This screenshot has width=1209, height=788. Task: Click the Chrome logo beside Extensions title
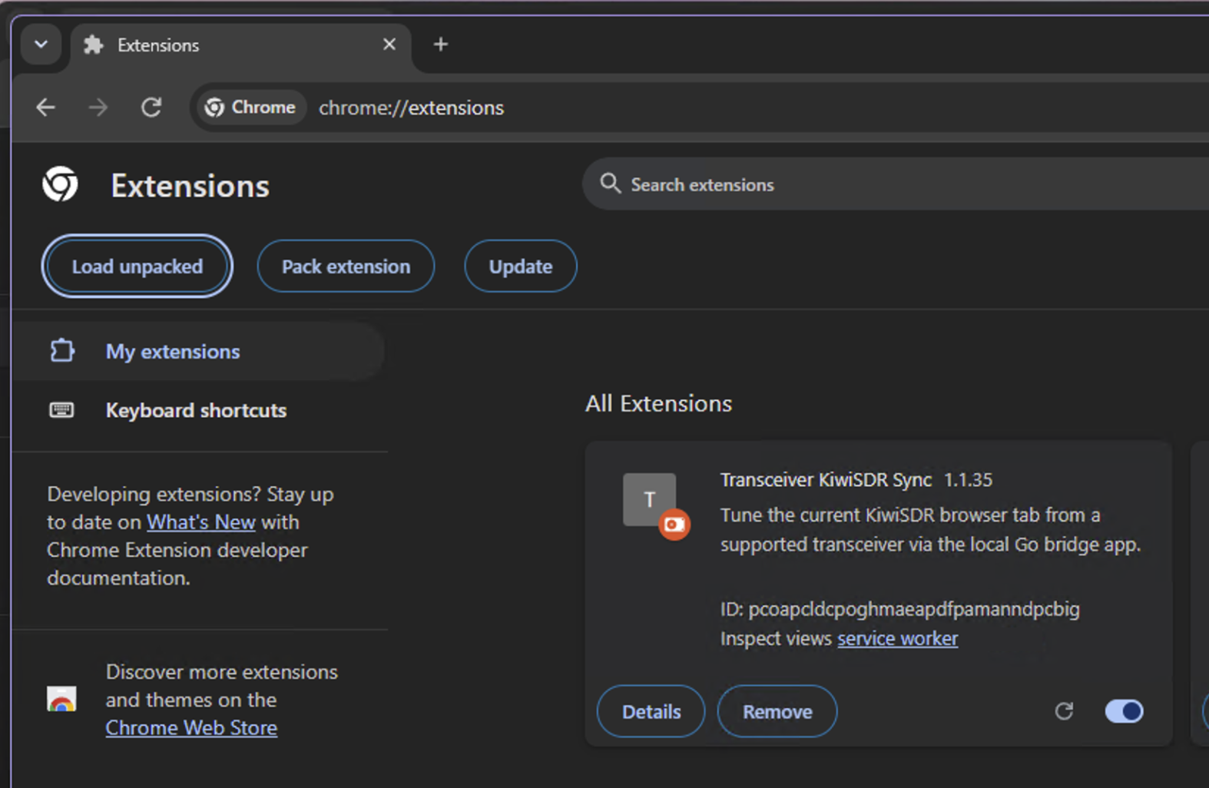tap(61, 184)
